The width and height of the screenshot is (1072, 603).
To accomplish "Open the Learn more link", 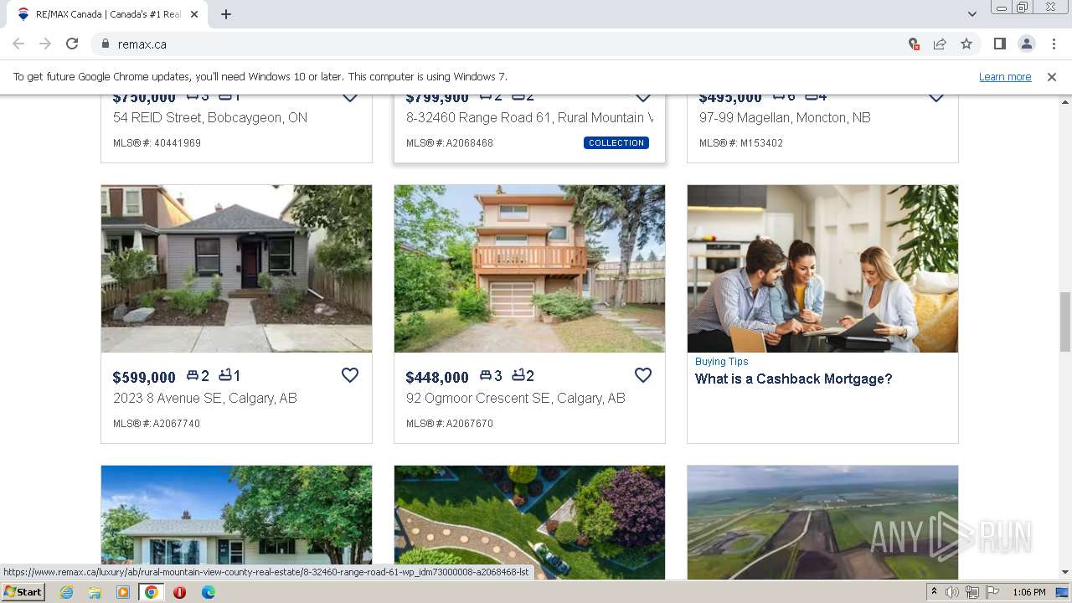I will coord(1005,76).
